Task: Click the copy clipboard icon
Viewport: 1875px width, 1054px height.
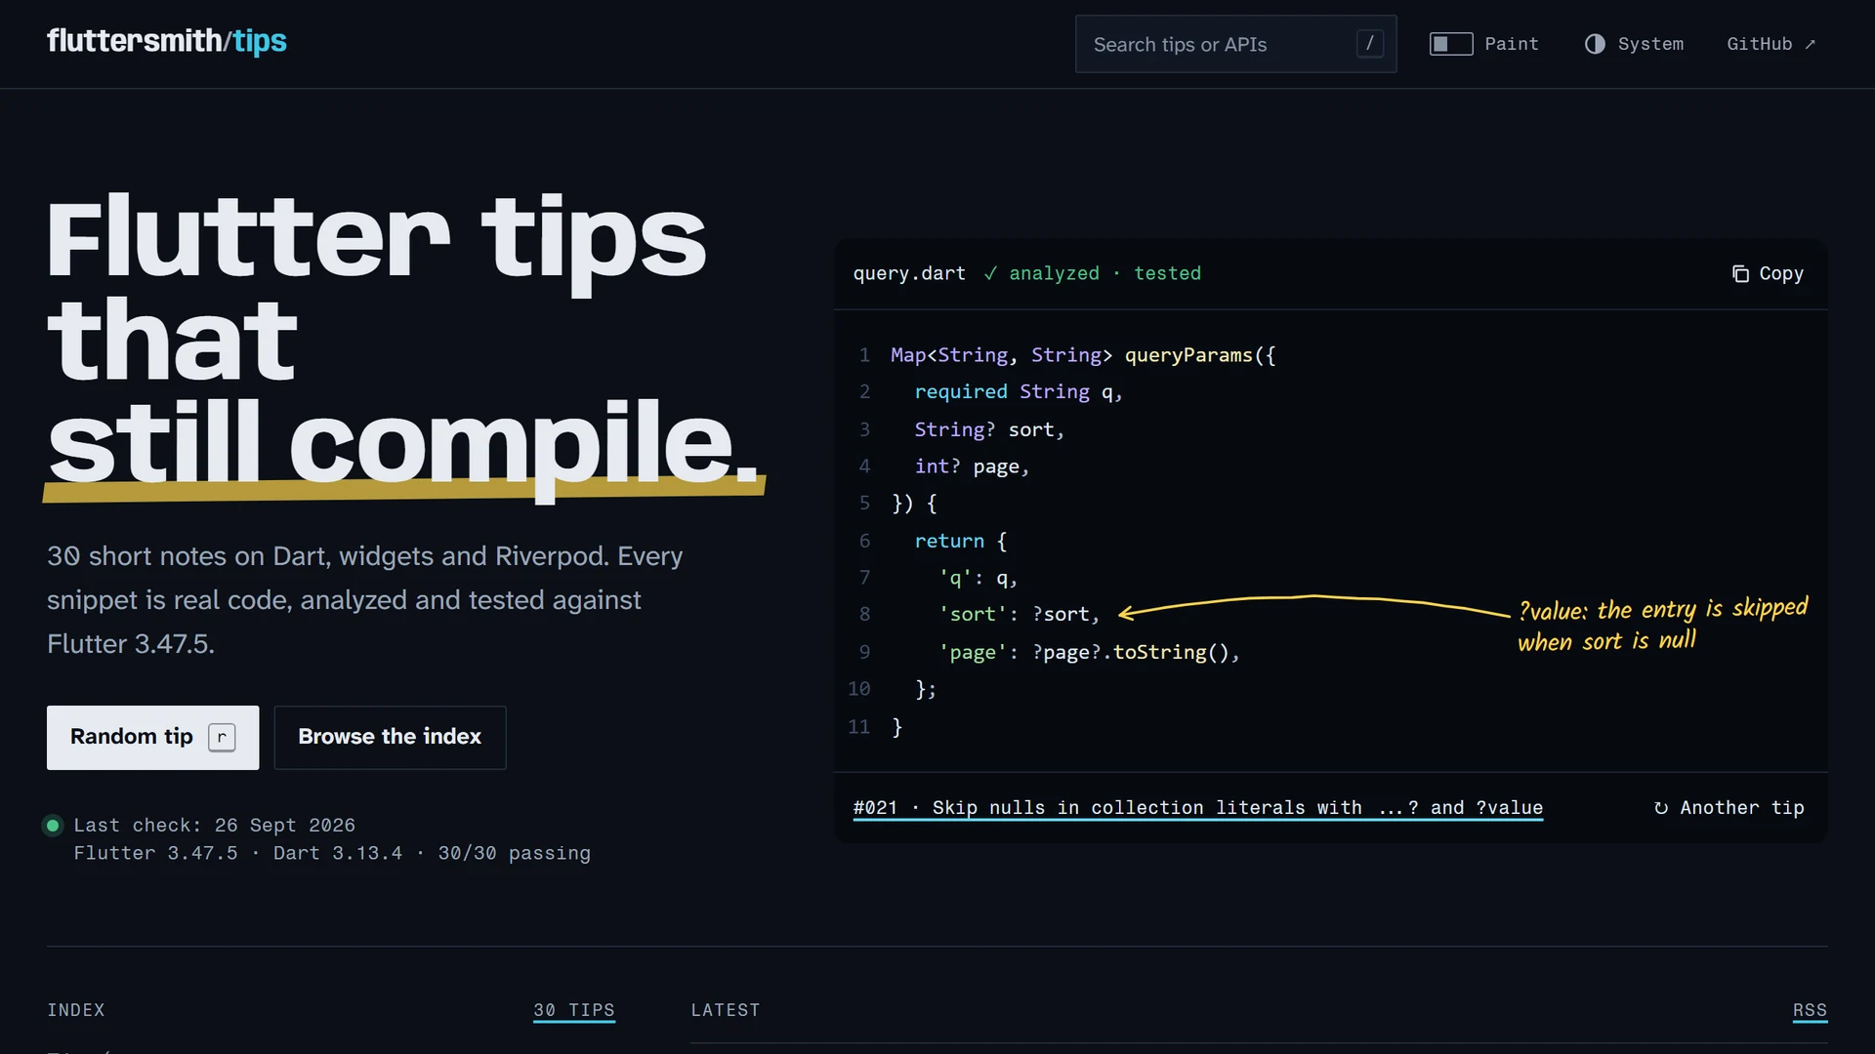Action: click(1740, 273)
